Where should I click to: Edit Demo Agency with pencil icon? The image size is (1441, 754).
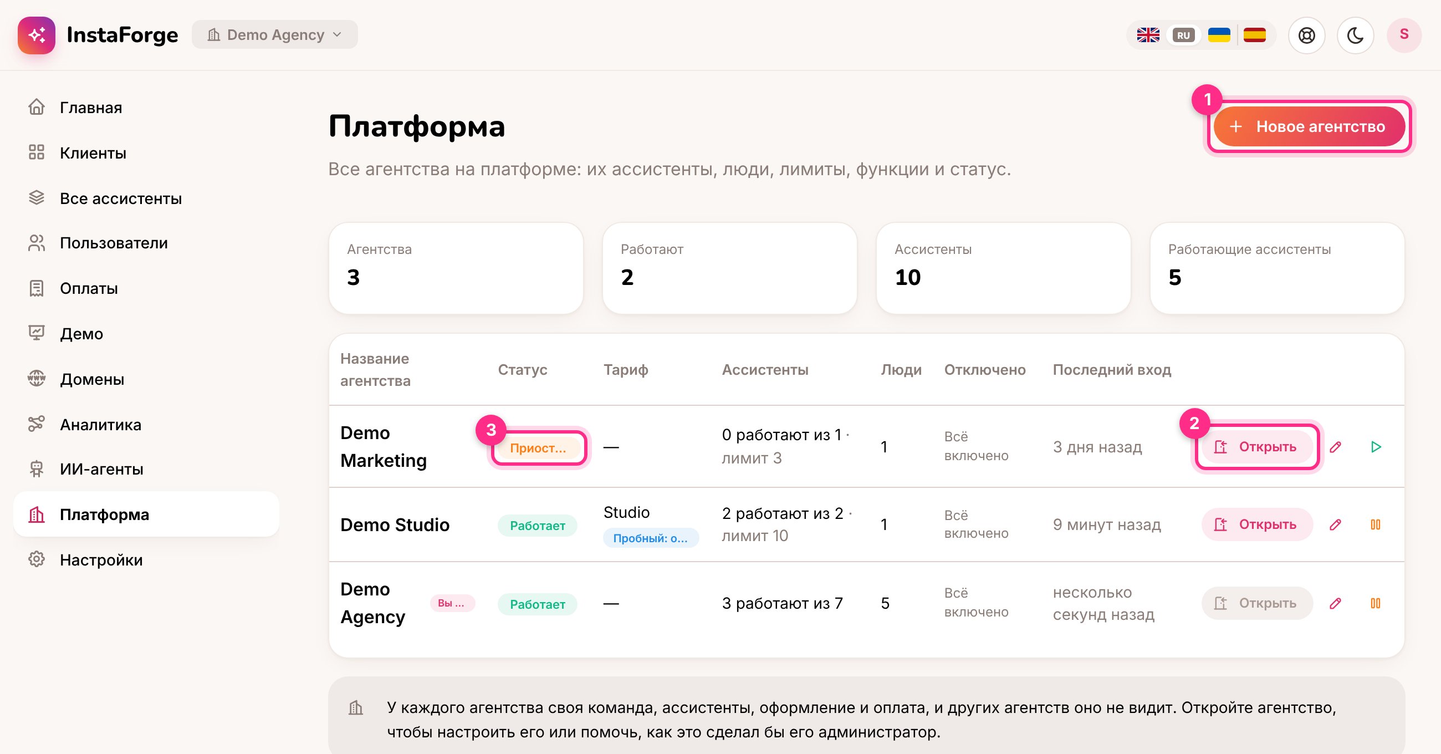pos(1335,603)
